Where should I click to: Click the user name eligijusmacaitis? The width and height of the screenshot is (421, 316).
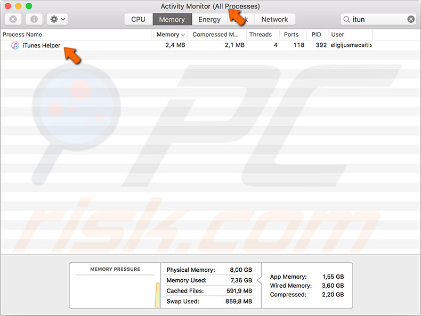[x=351, y=45]
